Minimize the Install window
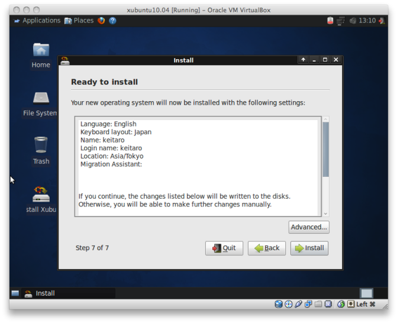Screen dimensions: 397x323 coord(314,60)
